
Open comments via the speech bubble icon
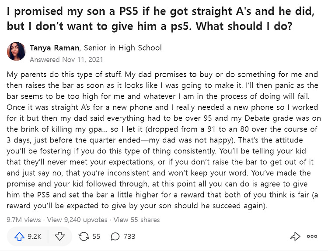pos(115,237)
